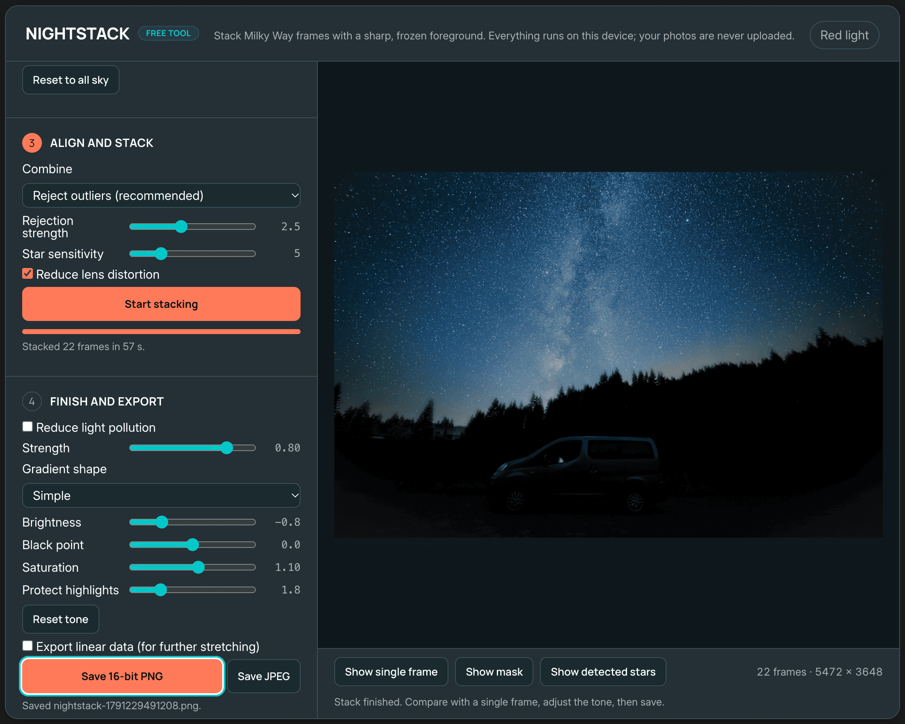This screenshot has height=724, width=905.
Task: Adjust the Brightness slider
Action: (x=193, y=522)
